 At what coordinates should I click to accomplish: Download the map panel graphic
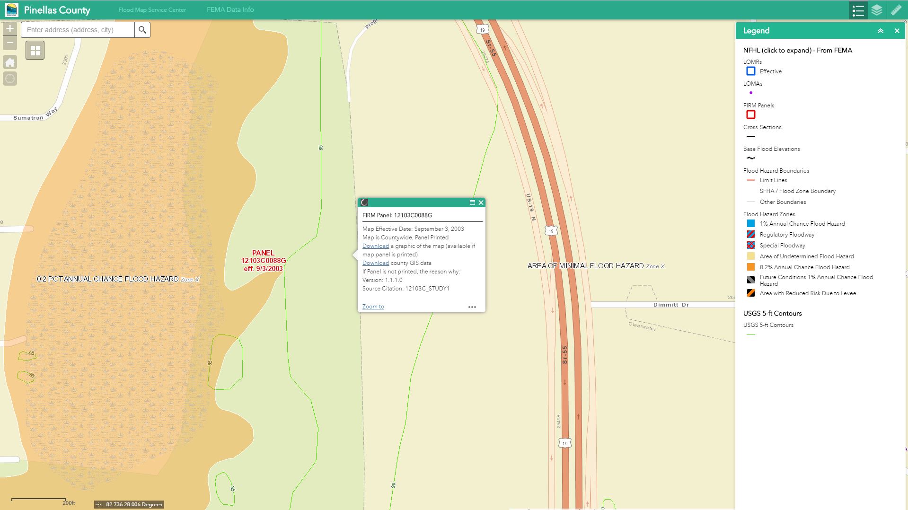pos(375,246)
